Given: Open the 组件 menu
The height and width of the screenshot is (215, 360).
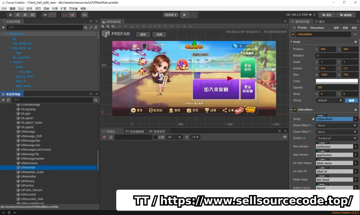Looking at the screenshot, I should 30,9.
